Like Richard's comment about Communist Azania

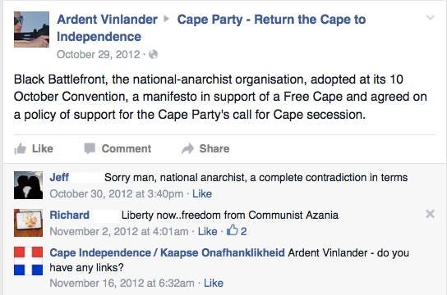pos(208,231)
